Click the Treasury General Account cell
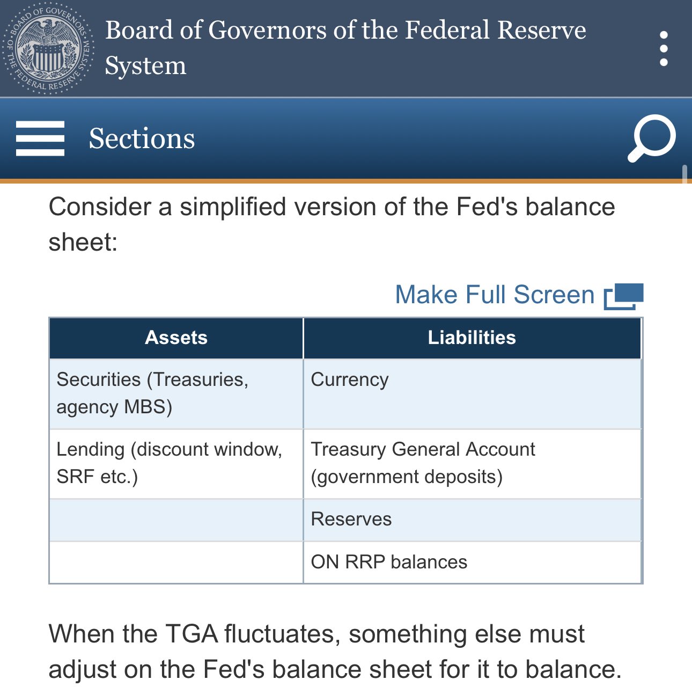The image size is (692, 687). [x=472, y=463]
